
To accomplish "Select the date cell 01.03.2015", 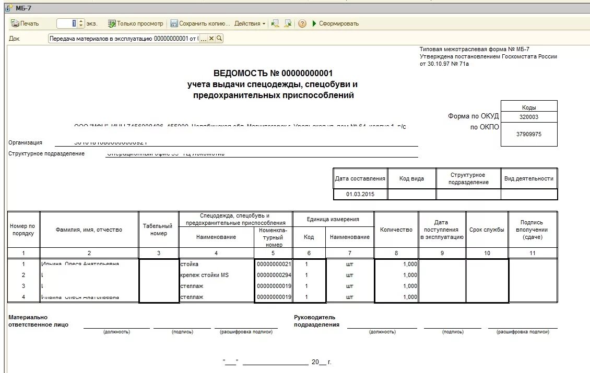I will pyautogui.click(x=360, y=194).
